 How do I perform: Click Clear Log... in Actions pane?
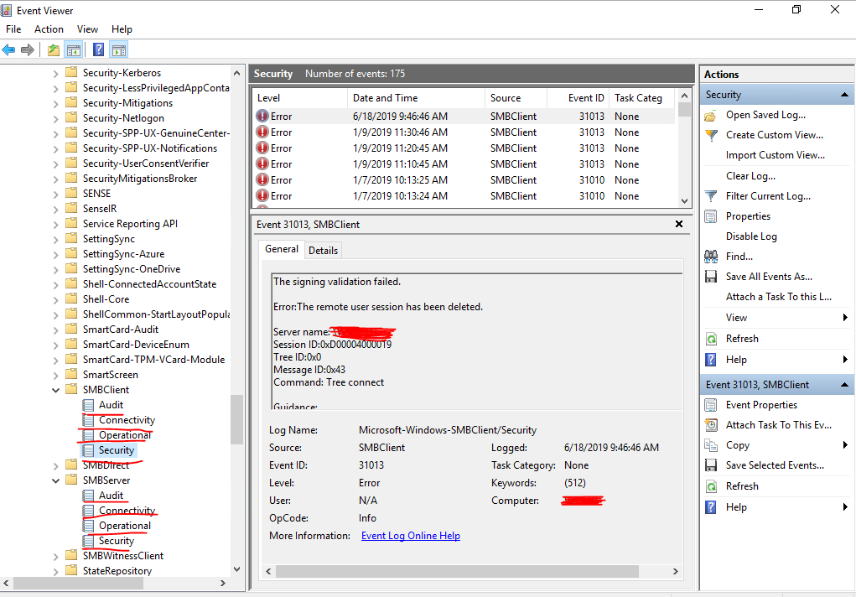tap(750, 176)
